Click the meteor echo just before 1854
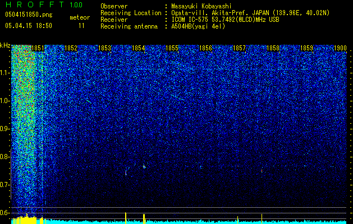Image resolution: width=353 pixels, height=224 pixels. (x=126, y=172)
